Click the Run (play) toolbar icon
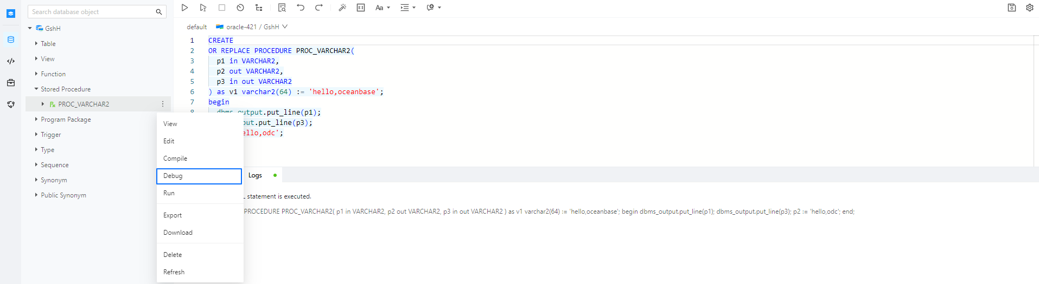This screenshot has height=284, width=1039. [184, 8]
